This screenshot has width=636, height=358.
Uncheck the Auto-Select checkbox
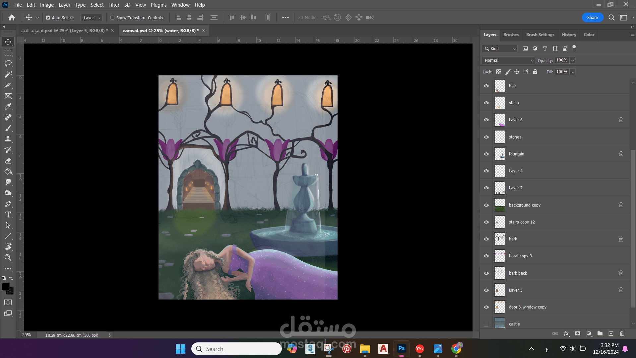(x=48, y=18)
